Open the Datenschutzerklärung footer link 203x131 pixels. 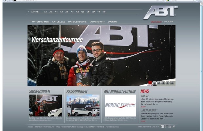click(x=72, y=127)
